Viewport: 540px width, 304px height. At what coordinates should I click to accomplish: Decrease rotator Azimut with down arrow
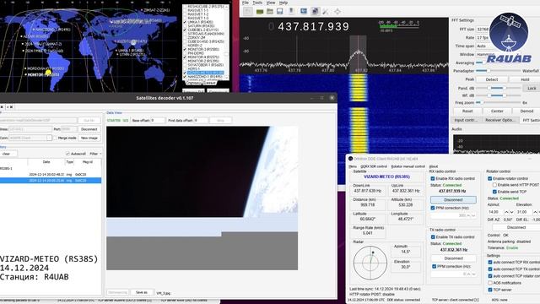pyautogui.click(x=511, y=212)
